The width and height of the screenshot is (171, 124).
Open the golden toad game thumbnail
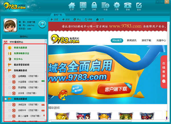pos(62,116)
